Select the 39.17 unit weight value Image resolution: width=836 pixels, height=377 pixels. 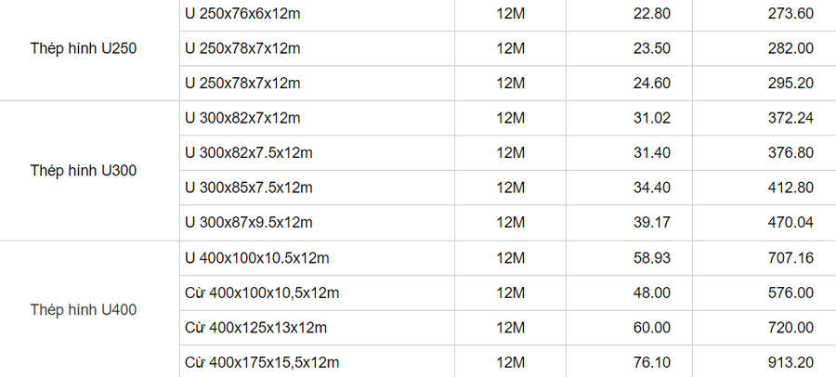coord(651,223)
